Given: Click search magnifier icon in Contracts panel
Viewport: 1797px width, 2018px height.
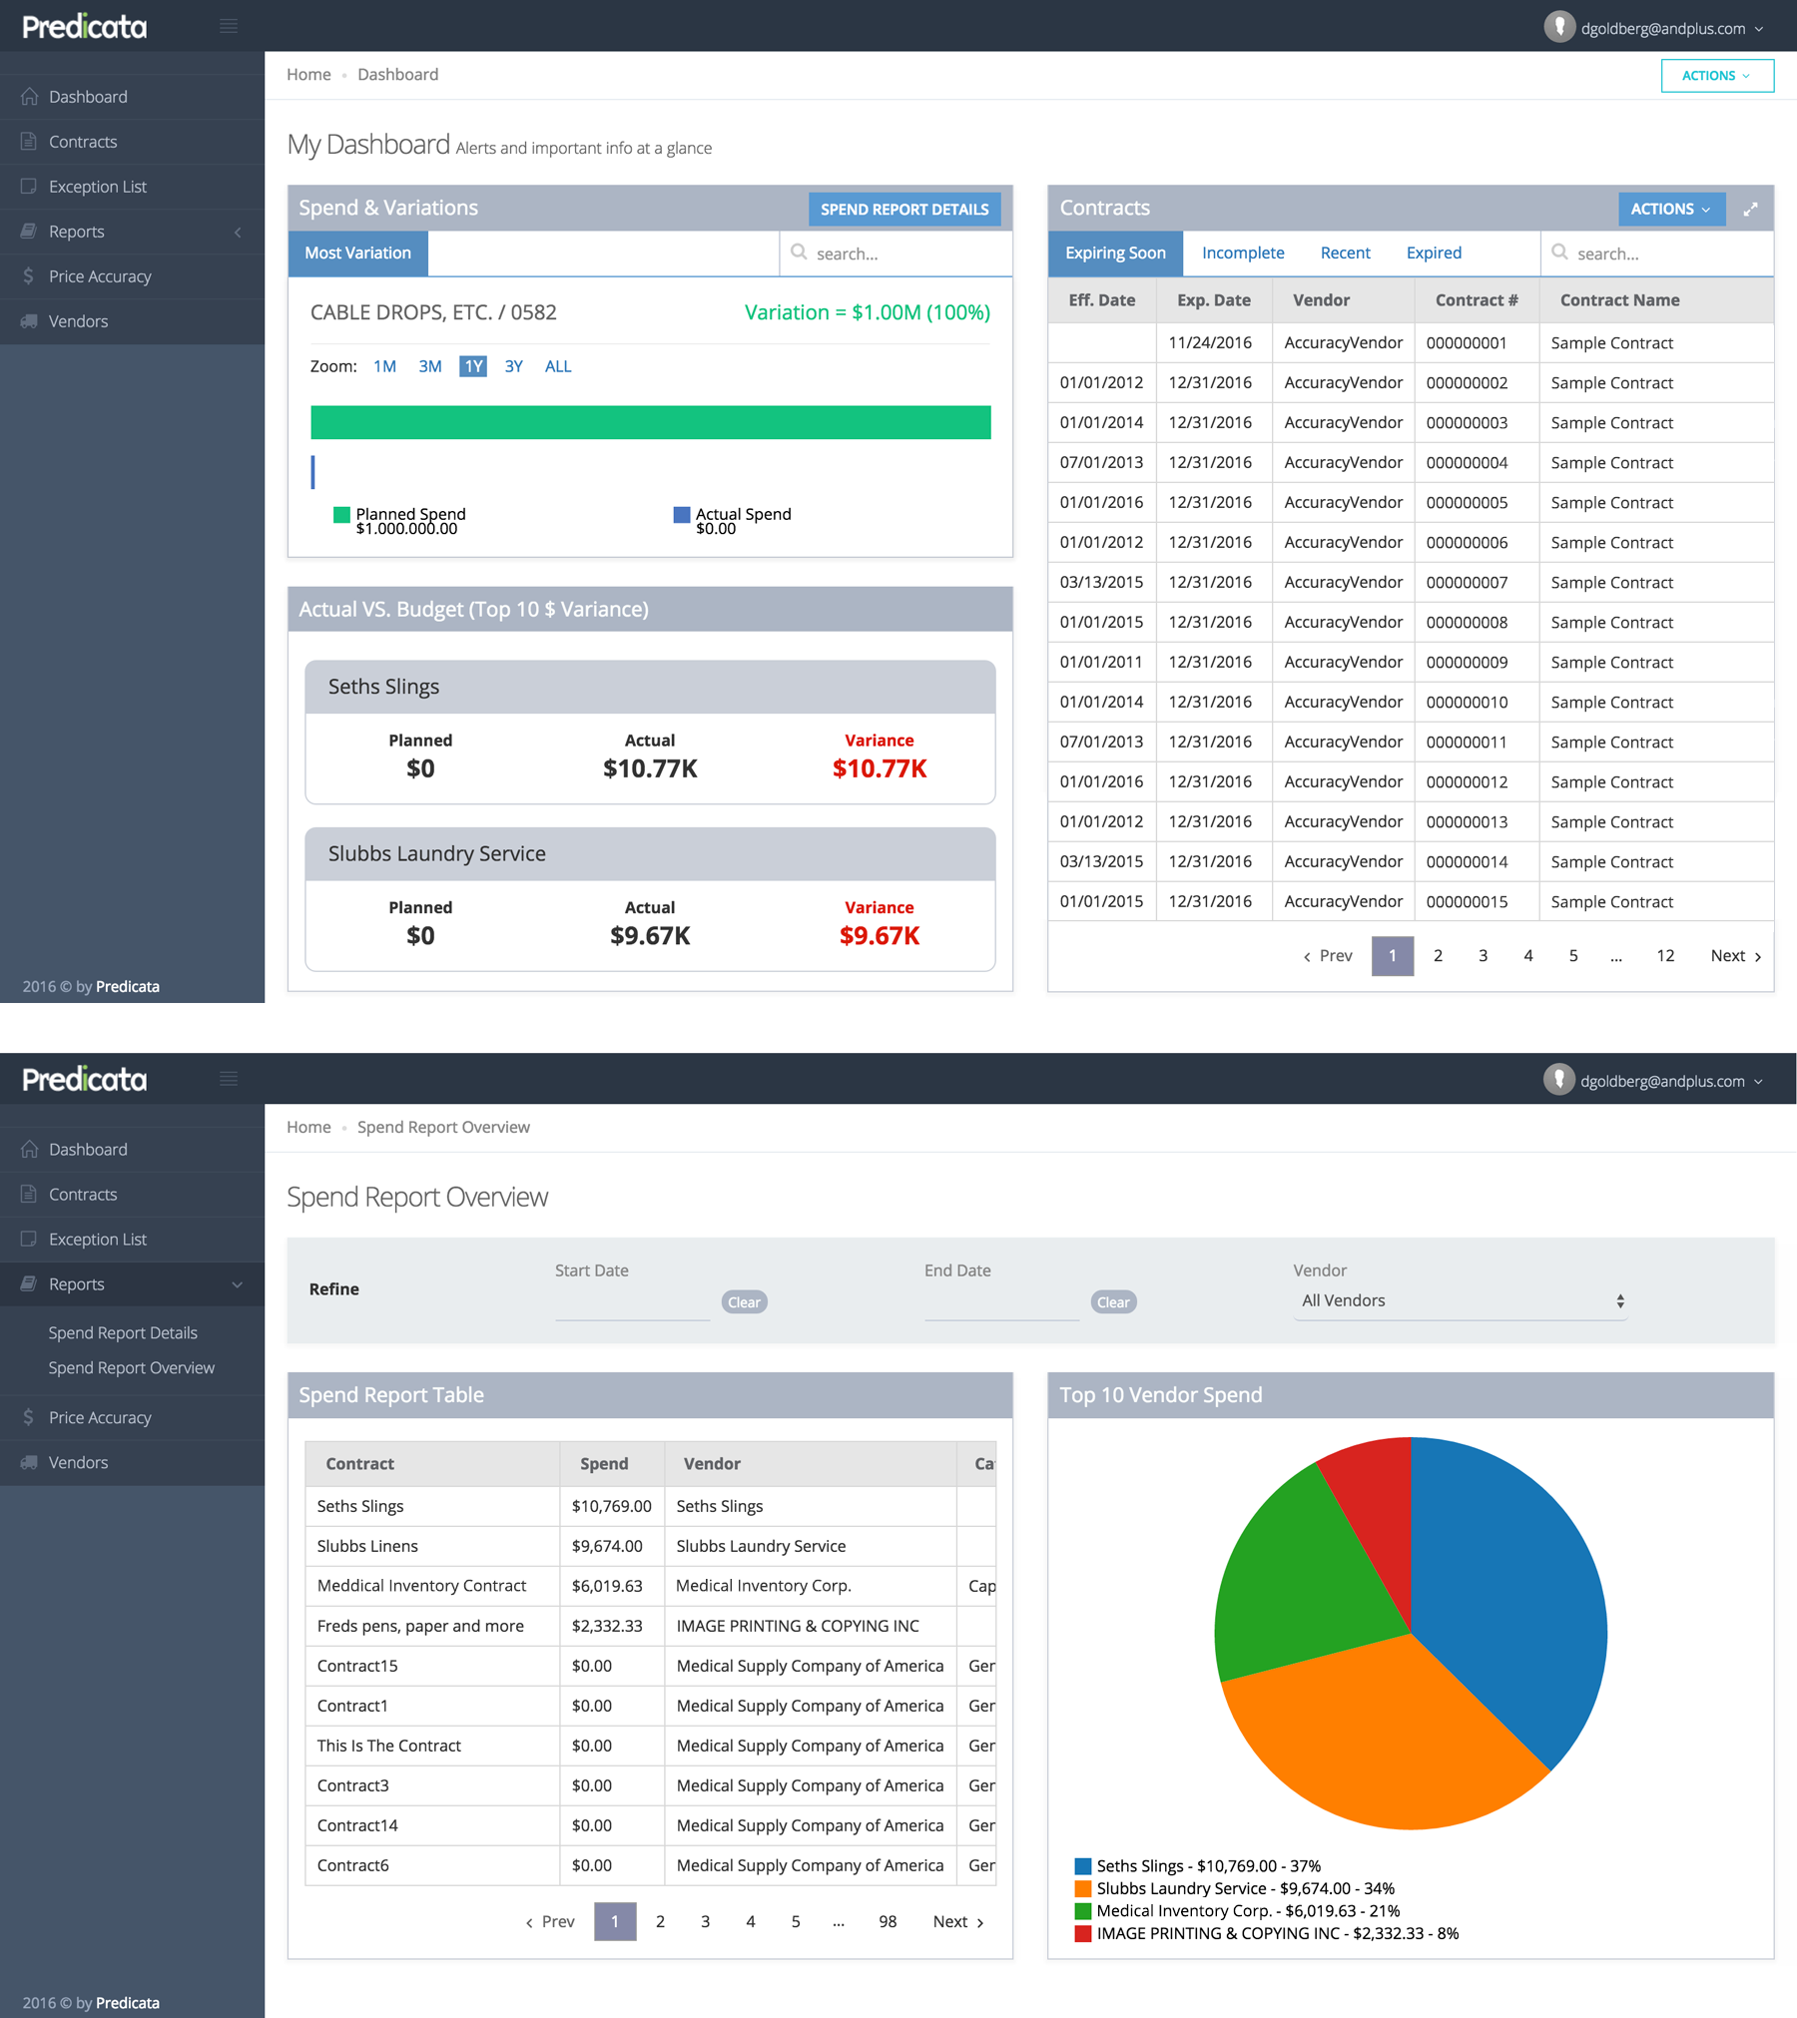Looking at the screenshot, I should [1559, 252].
